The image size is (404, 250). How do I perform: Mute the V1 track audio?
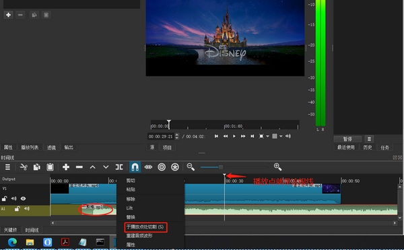point(14,198)
